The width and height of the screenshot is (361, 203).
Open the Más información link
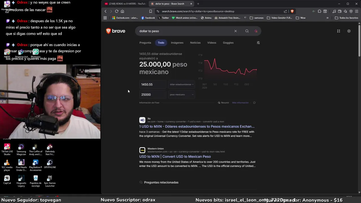point(240,103)
